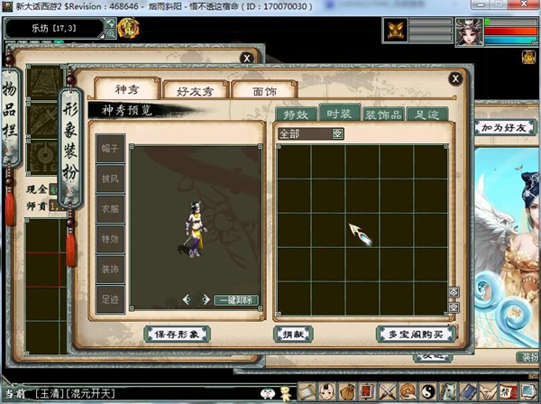Viewport: 541px width, 404px height.
Task: Click the 多宝阁购买 button
Action: [414, 334]
